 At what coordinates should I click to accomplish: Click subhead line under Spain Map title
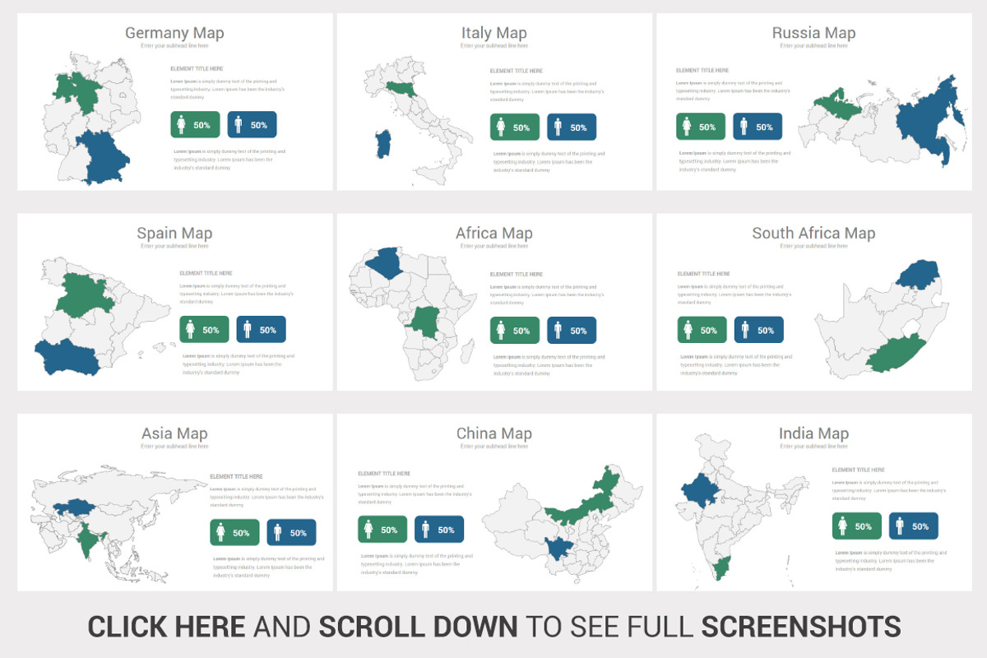(174, 247)
